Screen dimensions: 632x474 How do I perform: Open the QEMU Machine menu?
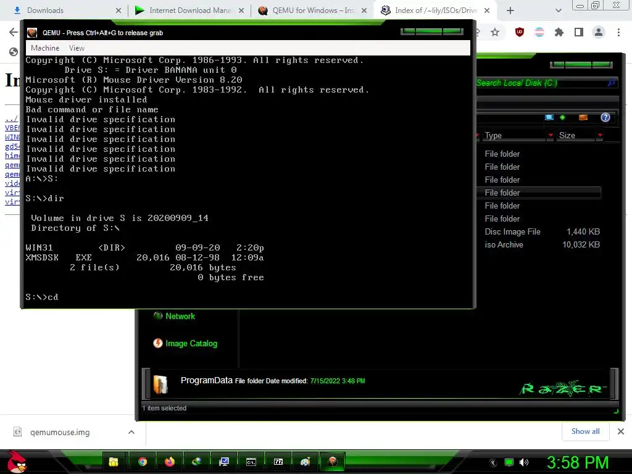tap(45, 48)
